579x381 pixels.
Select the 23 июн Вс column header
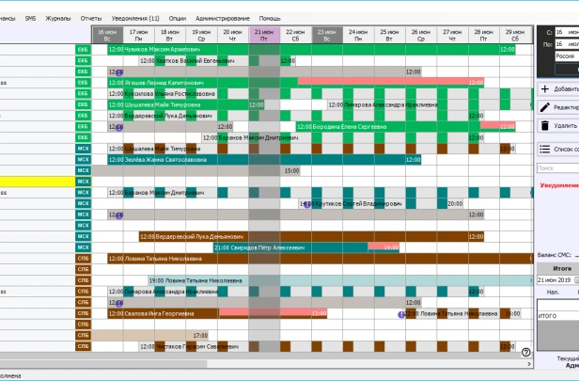pos(325,35)
